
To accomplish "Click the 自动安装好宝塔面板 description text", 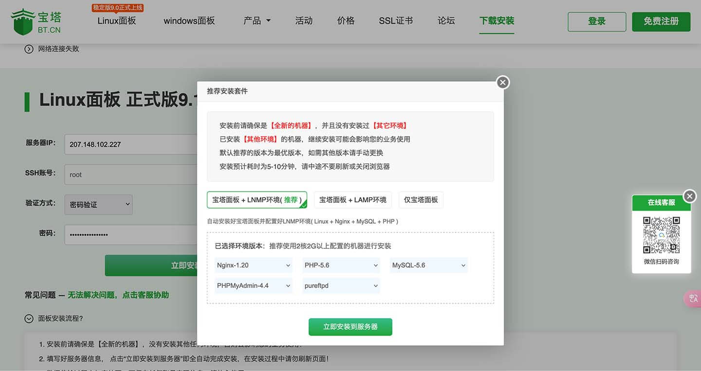I will 302,221.
